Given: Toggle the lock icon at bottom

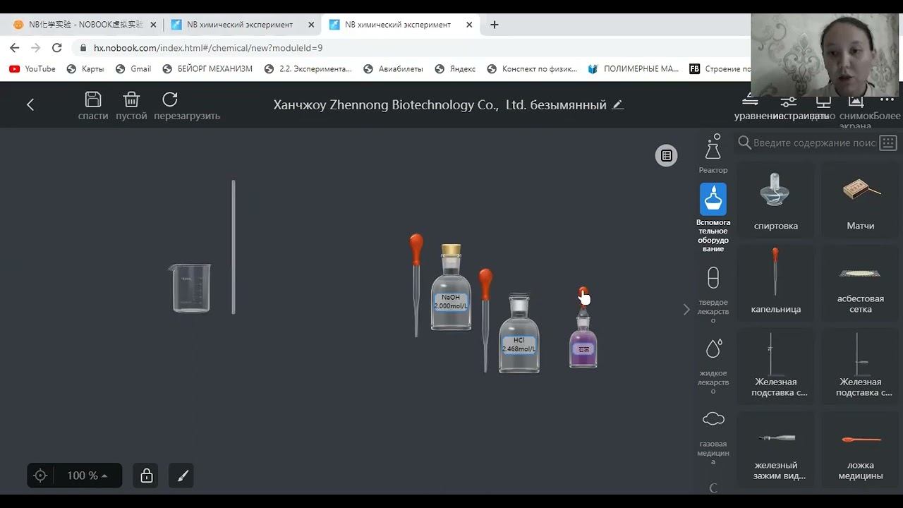Looking at the screenshot, I should pos(147,476).
